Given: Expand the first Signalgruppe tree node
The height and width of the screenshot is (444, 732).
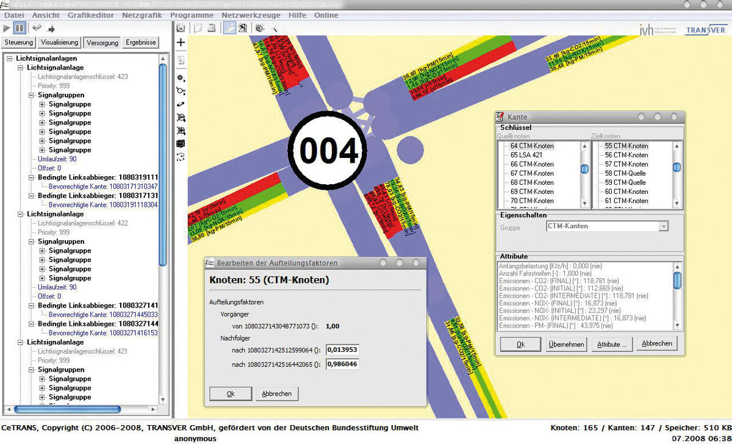Looking at the screenshot, I should (x=42, y=104).
